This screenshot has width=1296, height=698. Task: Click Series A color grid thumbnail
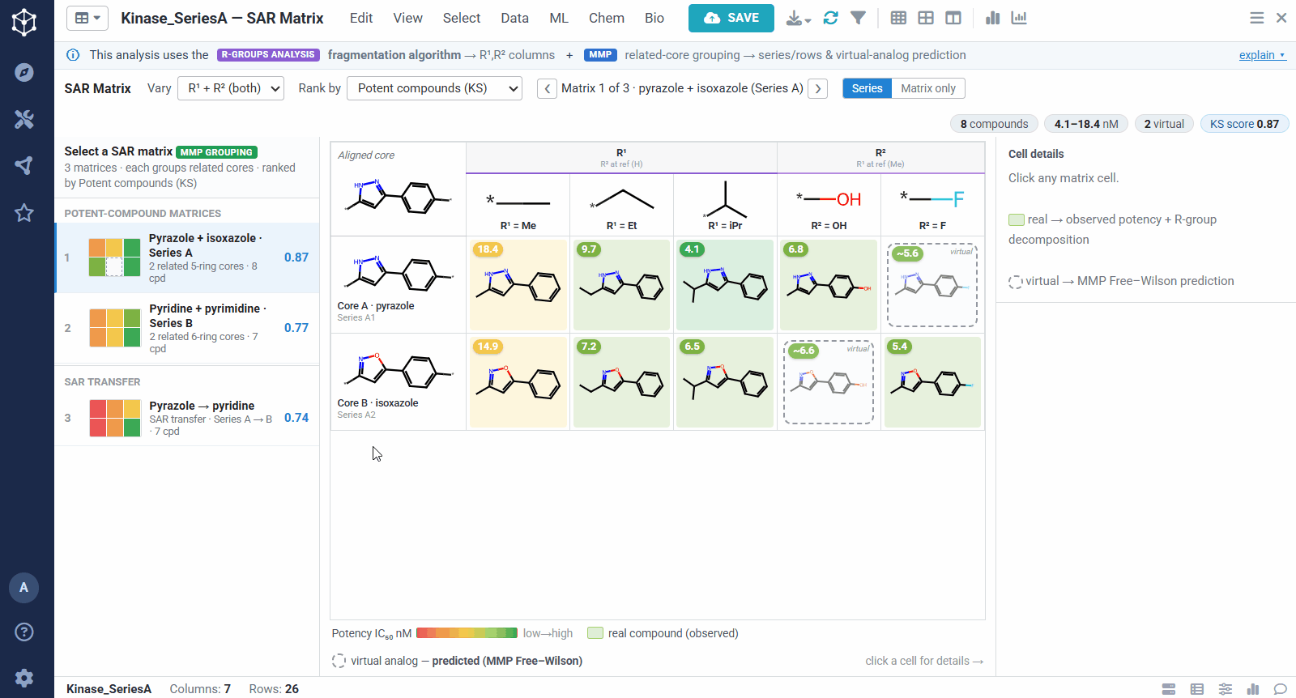coord(114,257)
